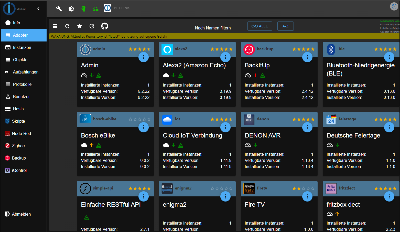Open the feiertage adapter options menu
The height and width of the screenshot is (232, 400).
(x=389, y=127)
